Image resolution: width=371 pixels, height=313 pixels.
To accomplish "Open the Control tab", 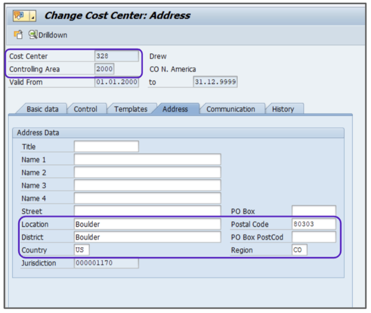I will [x=85, y=109].
